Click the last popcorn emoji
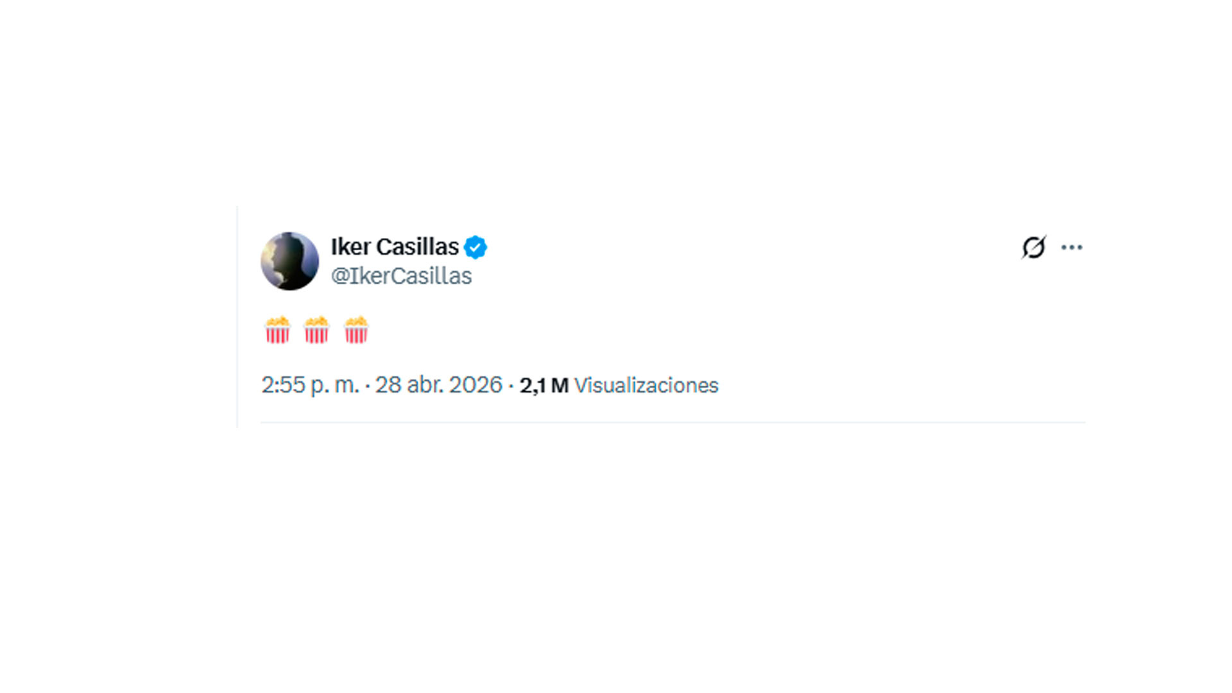1232x693 pixels. pos(356,330)
